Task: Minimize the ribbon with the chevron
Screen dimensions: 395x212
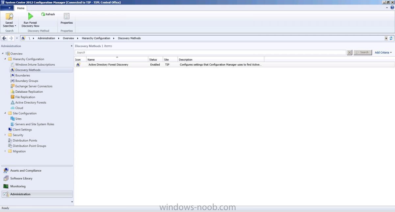Action: (387, 8)
